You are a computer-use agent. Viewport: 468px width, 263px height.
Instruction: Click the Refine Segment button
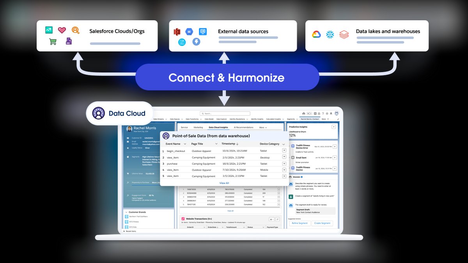pyautogui.click(x=300, y=223)
